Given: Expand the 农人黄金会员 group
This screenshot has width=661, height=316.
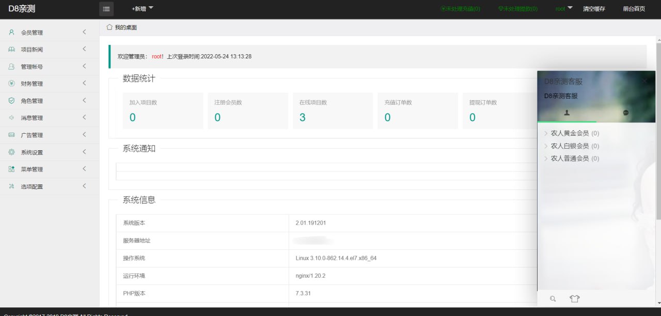Looking at the screenshot, I should point(571,133).
